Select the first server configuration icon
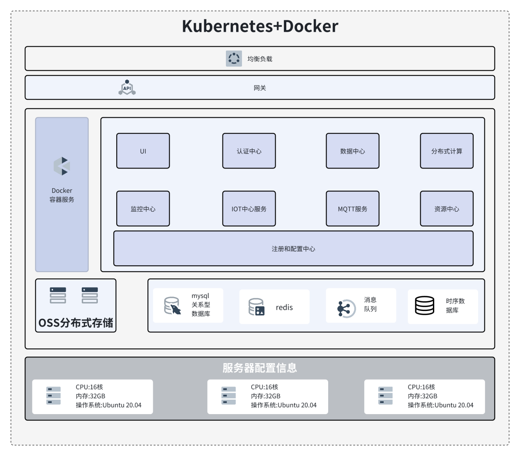The image size is (520, 456). point(53,396)
